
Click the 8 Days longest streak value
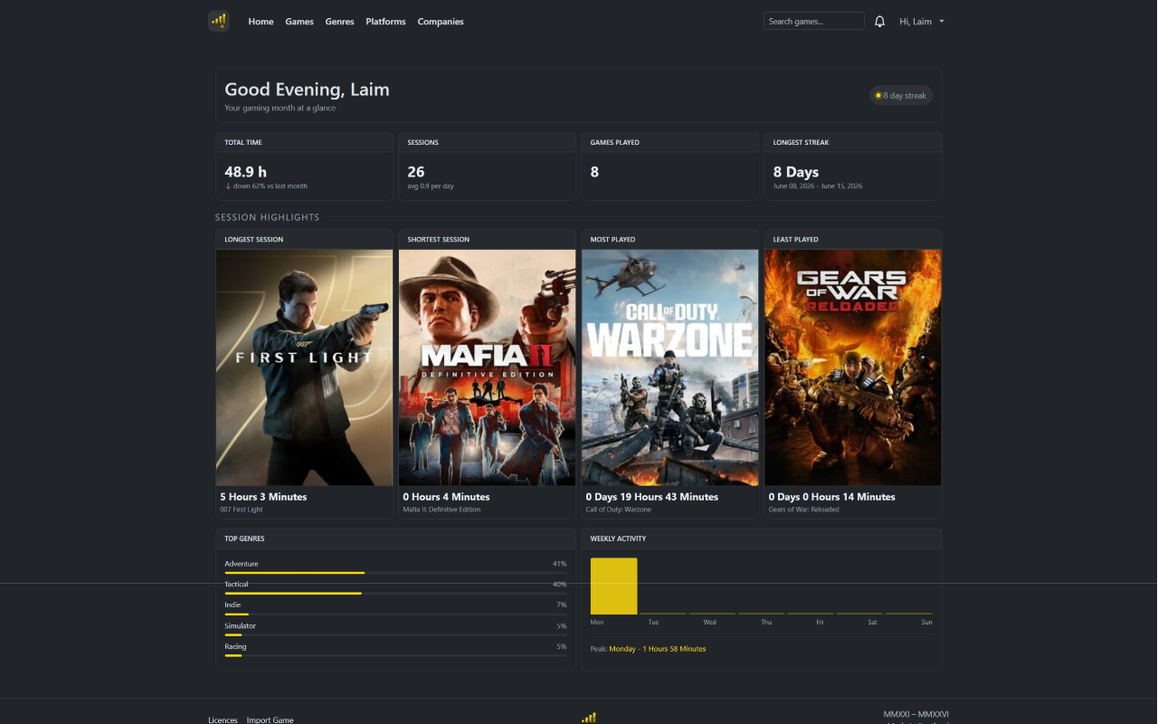pos(796,172)
